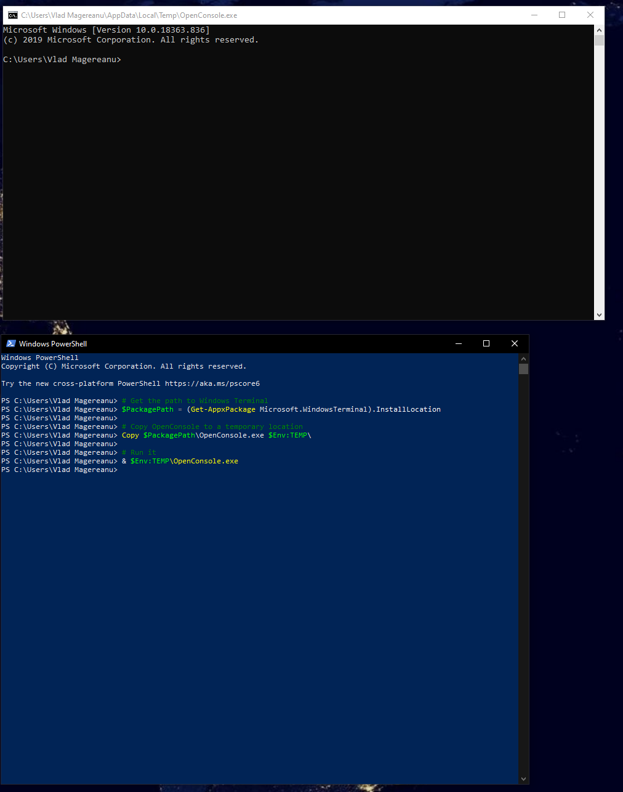This screenshot has height=792, width=623.
Task: Maximize the OpenConsole.exe window
Action: (x=562, y=15)
